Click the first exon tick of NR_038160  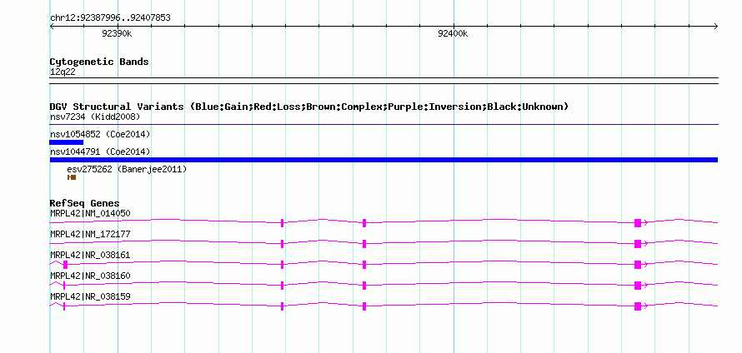pyautogui.click(x=64, y=286)
